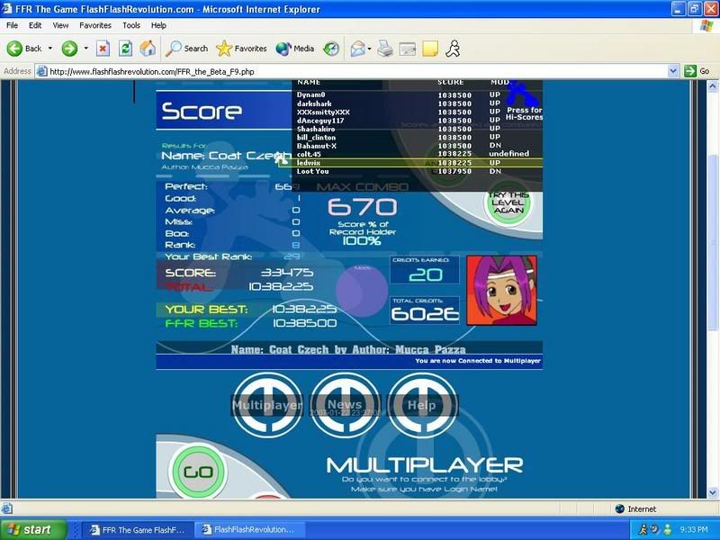Open the Tools menu
The image size is (720, 540).
click(x=130, y=25)
